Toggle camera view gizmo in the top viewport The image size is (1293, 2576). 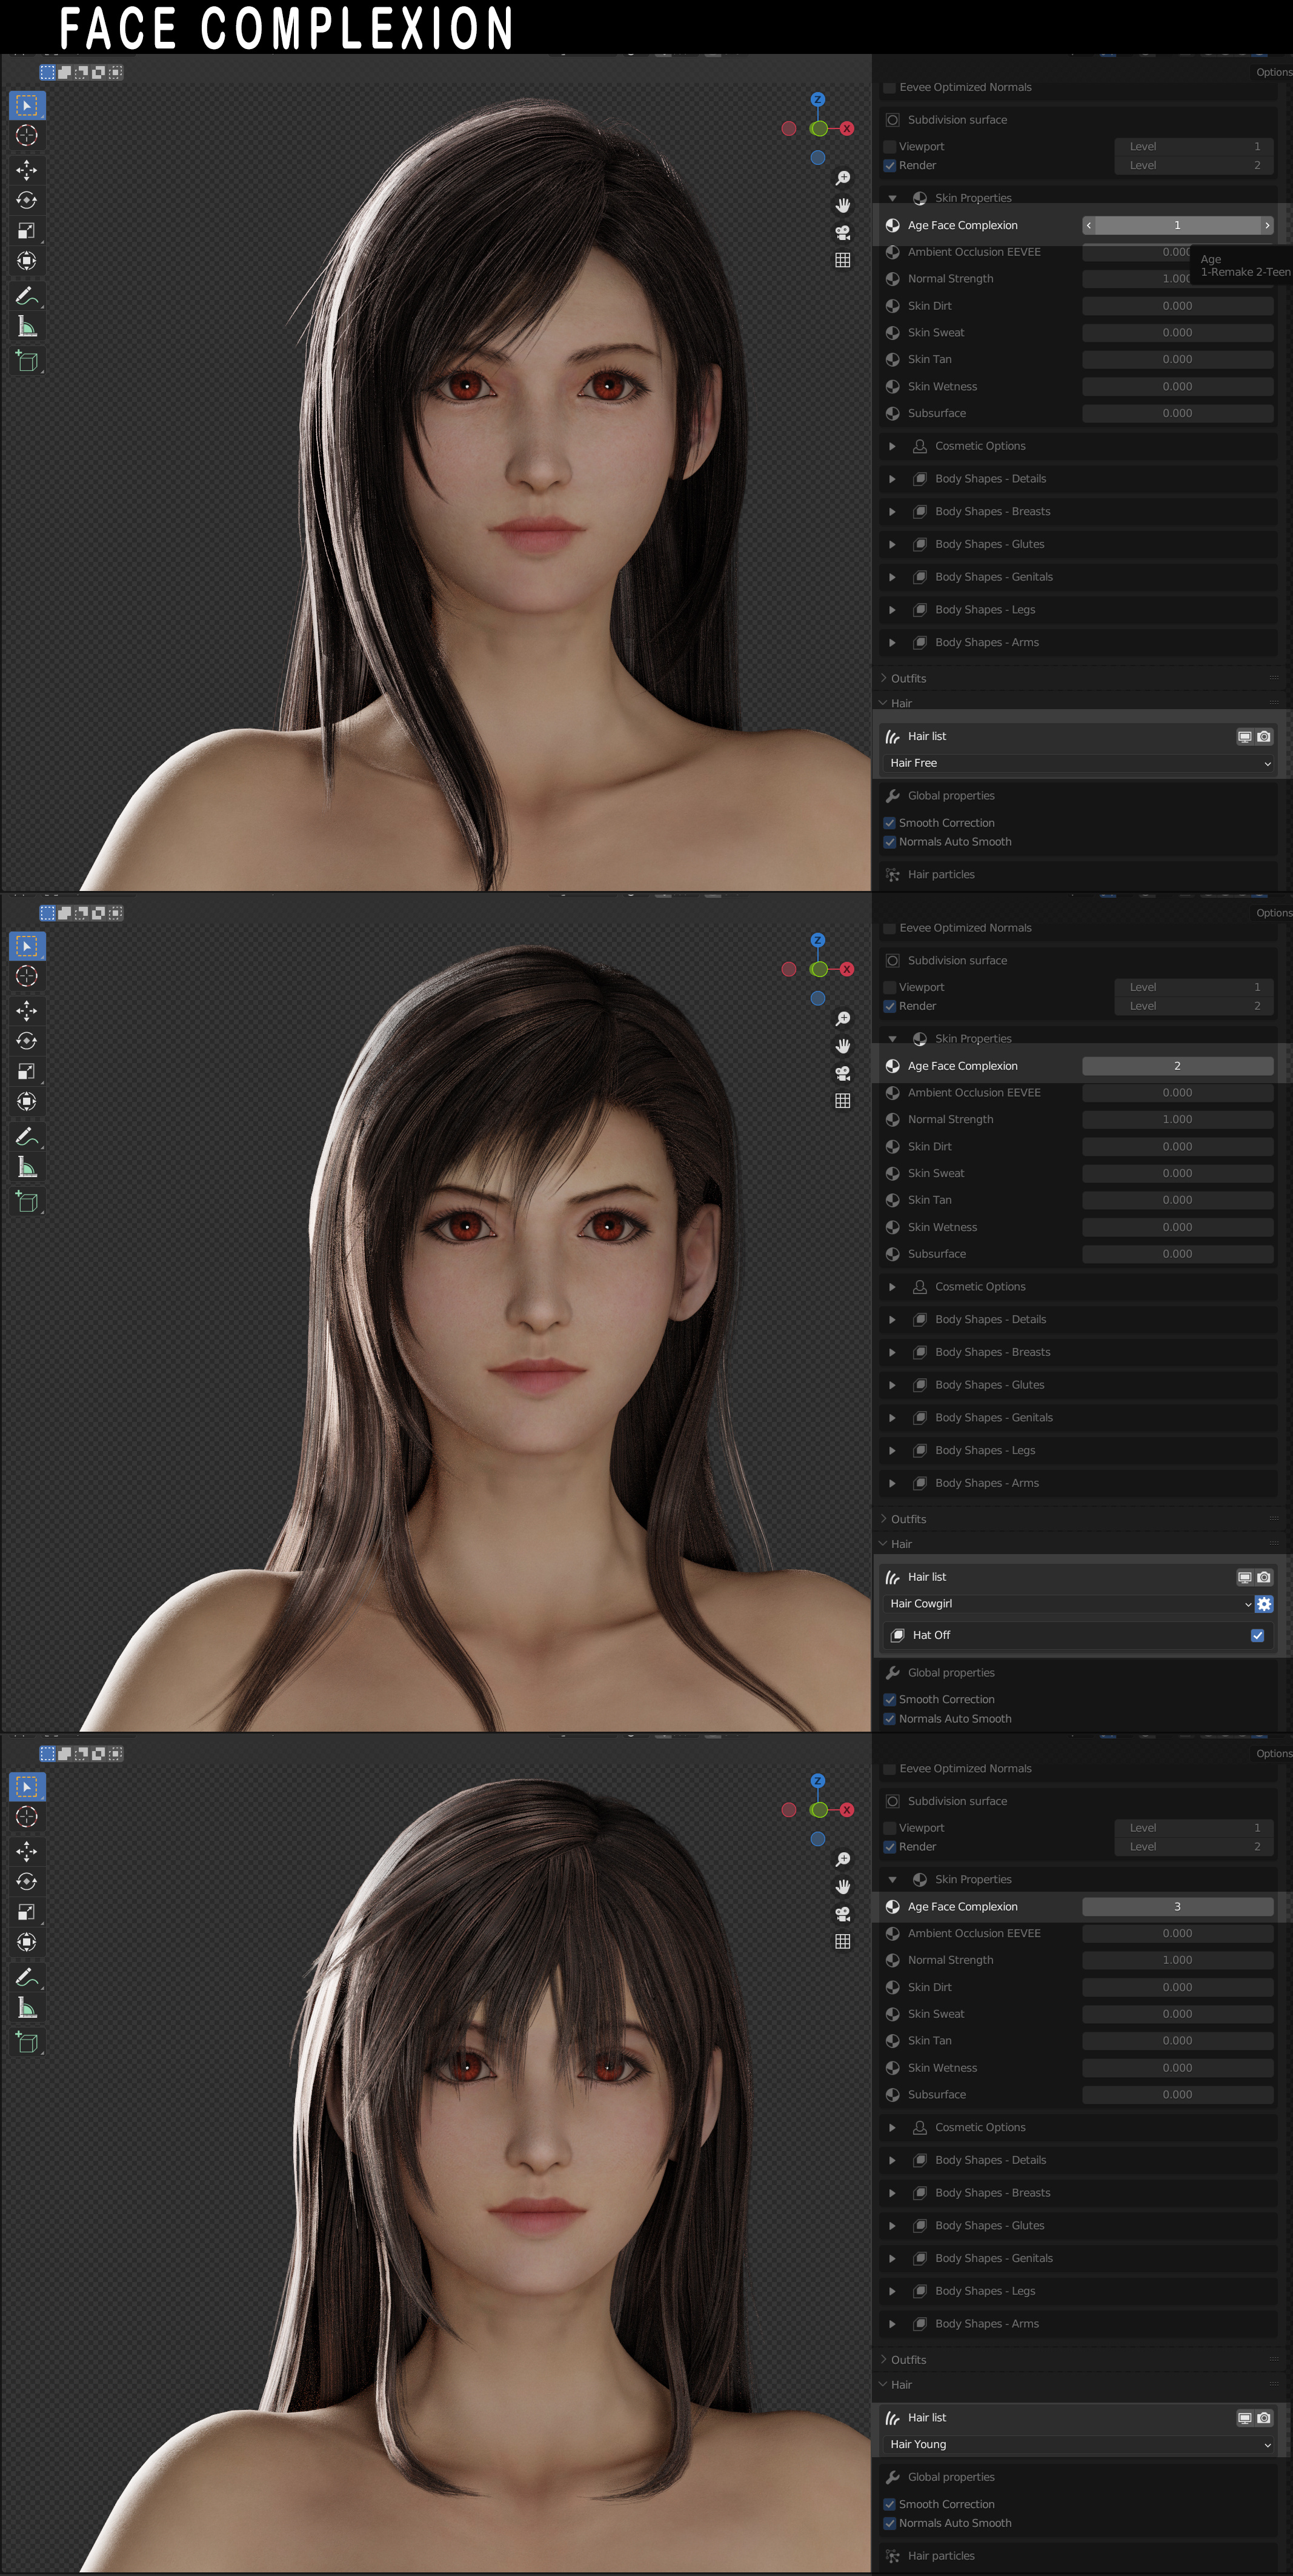[843, 232]
